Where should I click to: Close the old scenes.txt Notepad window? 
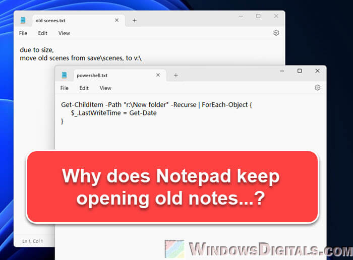pyautogui.click(x=276, y=16)
